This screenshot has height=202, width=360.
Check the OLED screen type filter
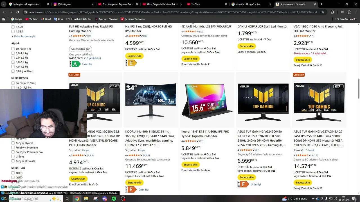[x=13, y=173]
